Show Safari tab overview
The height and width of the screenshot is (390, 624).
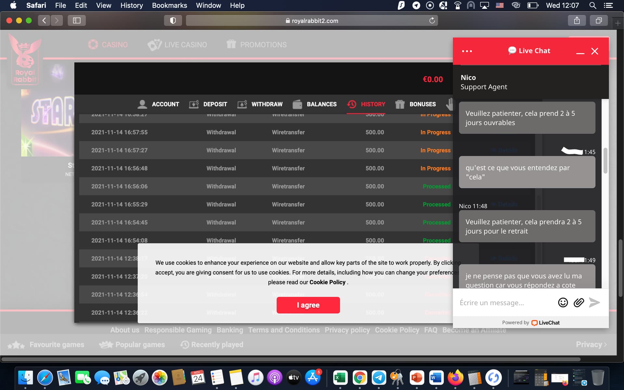[598, 20]
